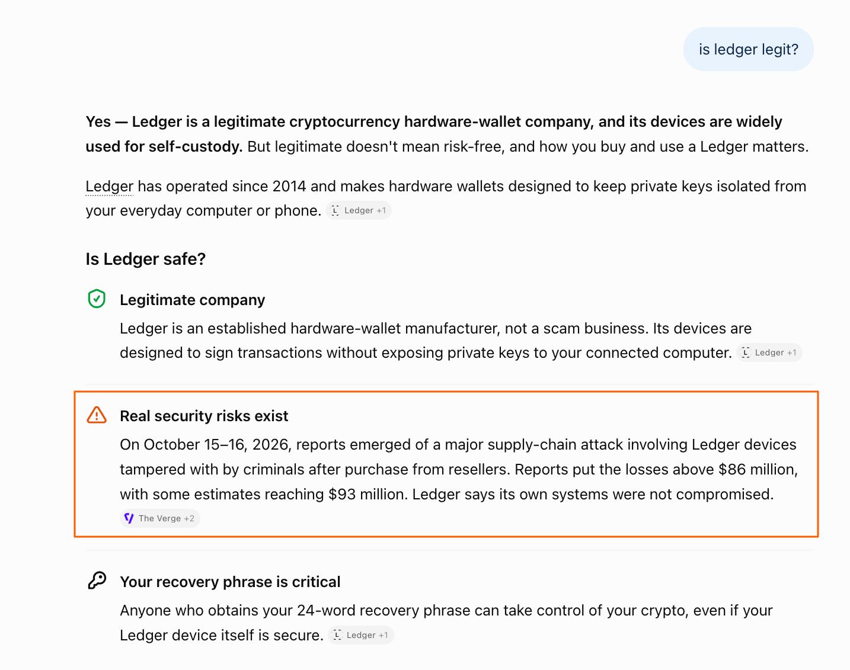Screen dimensions: 850x670
Task: Click the orange warning triangle icon
Action: [x=97, y=415]
